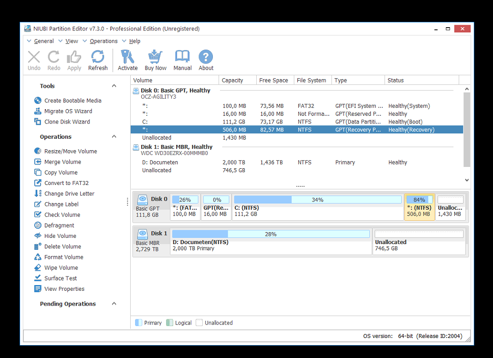
Task: Open the View menu
Action: 72,41
